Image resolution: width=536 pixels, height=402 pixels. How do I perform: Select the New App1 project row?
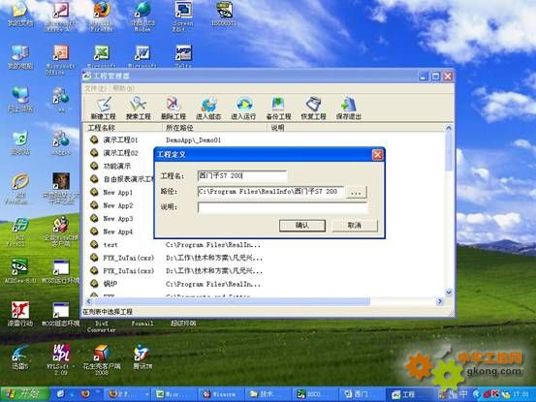tap(120, 193)
